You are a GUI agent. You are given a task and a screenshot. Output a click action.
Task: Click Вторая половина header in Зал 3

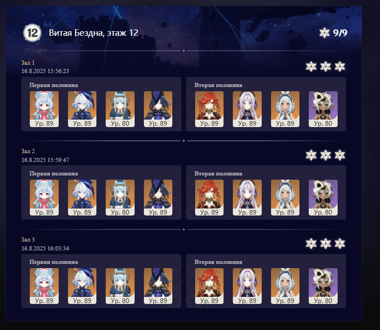pos(218,262)
